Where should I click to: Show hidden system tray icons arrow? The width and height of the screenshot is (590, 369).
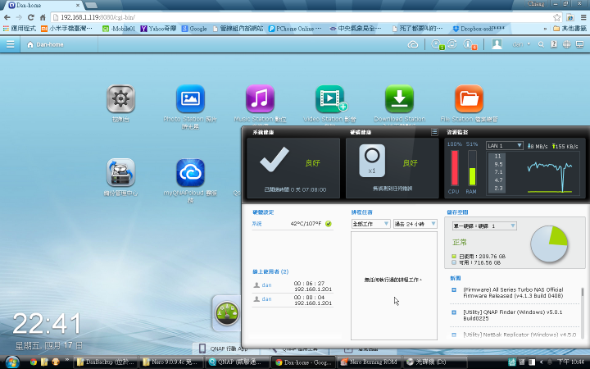point(541,362)
